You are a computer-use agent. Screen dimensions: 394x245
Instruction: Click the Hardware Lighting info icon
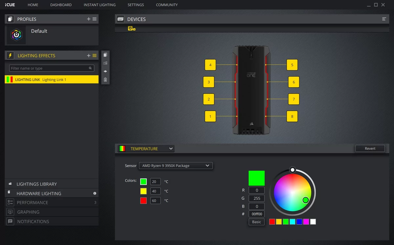coord(95,193)
